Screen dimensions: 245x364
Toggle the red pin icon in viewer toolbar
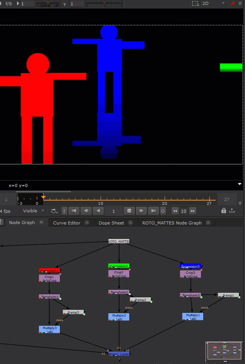click(233, 3)
